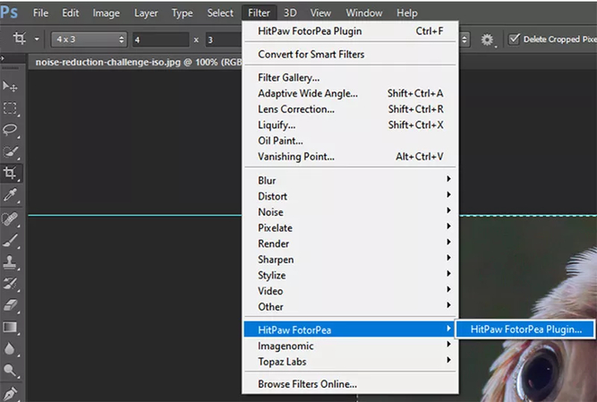
Task: Click Browse Filters Online
Action: (307, 384)
